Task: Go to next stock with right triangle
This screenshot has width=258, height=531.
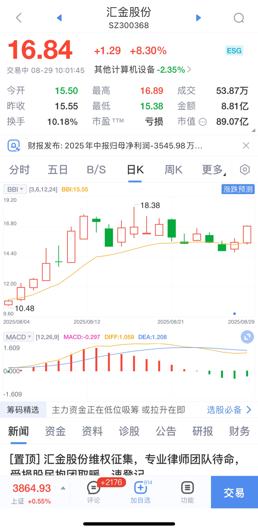Action: pyautogui.click(x=198, y=18)
